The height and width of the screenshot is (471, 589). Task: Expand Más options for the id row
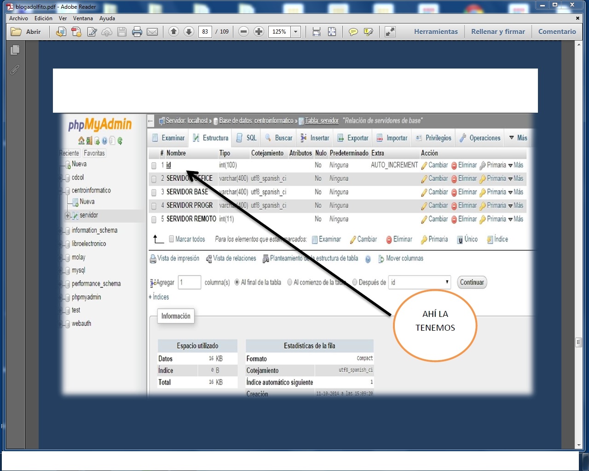pyautogui.click(x=516, y=165)
